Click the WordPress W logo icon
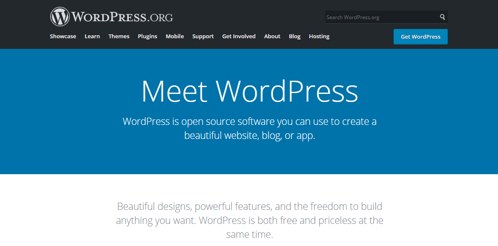 coord(59,17)
